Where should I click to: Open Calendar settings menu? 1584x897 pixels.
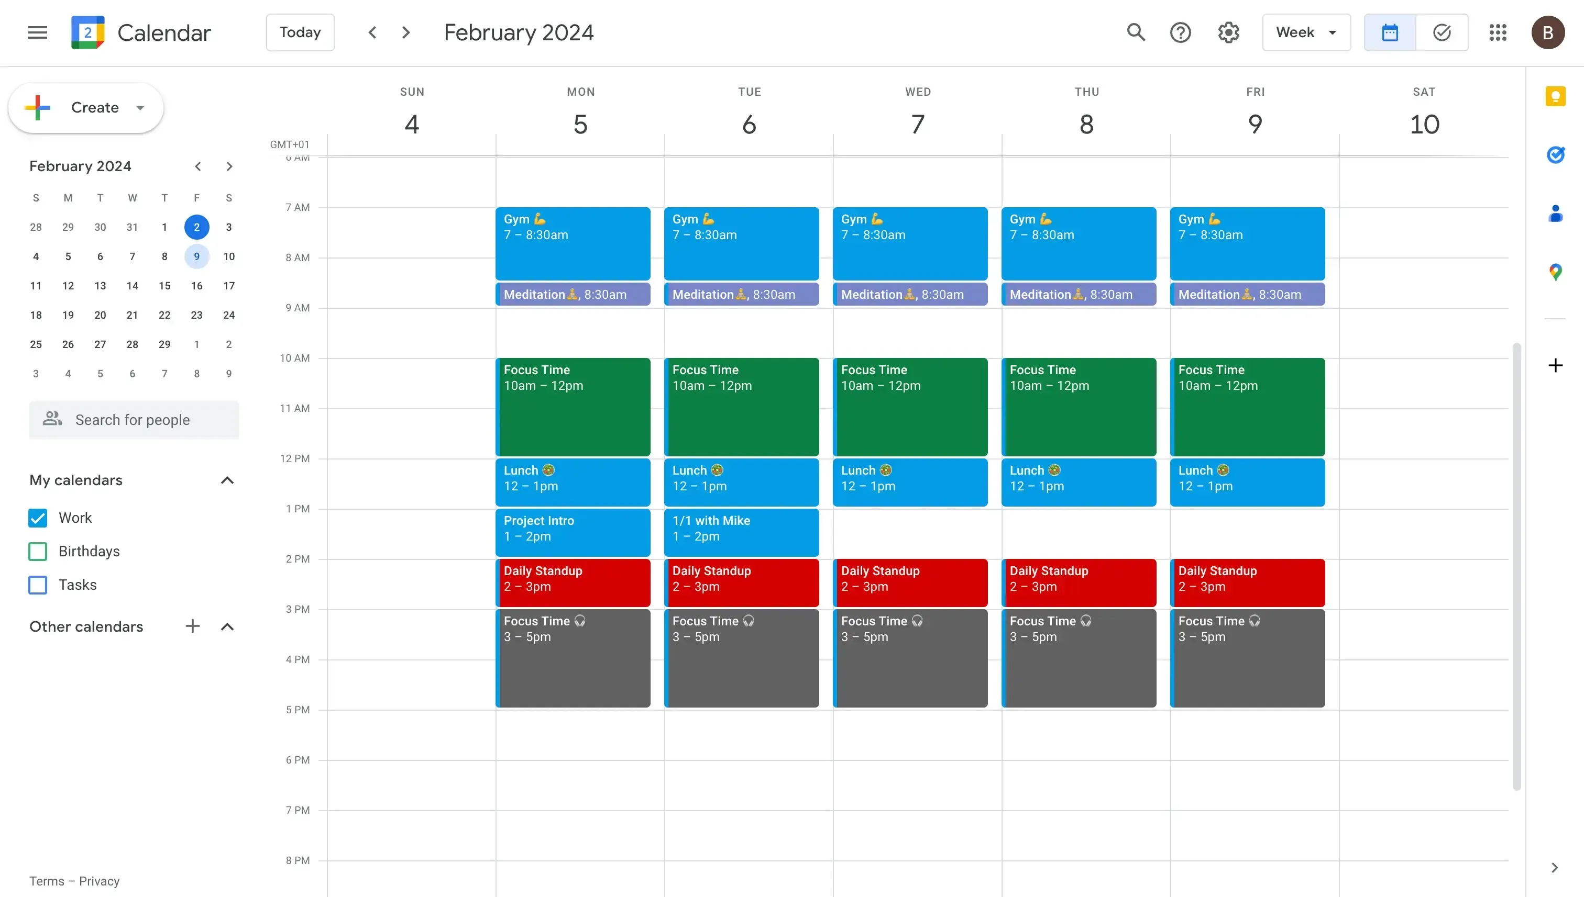point(1228,32)
